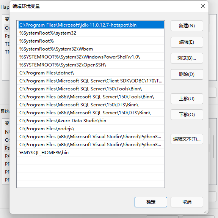Select the System32\OpenSSH\ path entry
This screenshot has width=218, height=218.
[x=91, y=65]
